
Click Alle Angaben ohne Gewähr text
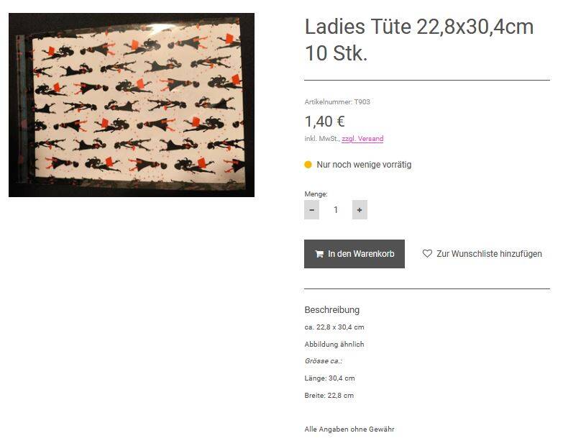coord(349,429)
